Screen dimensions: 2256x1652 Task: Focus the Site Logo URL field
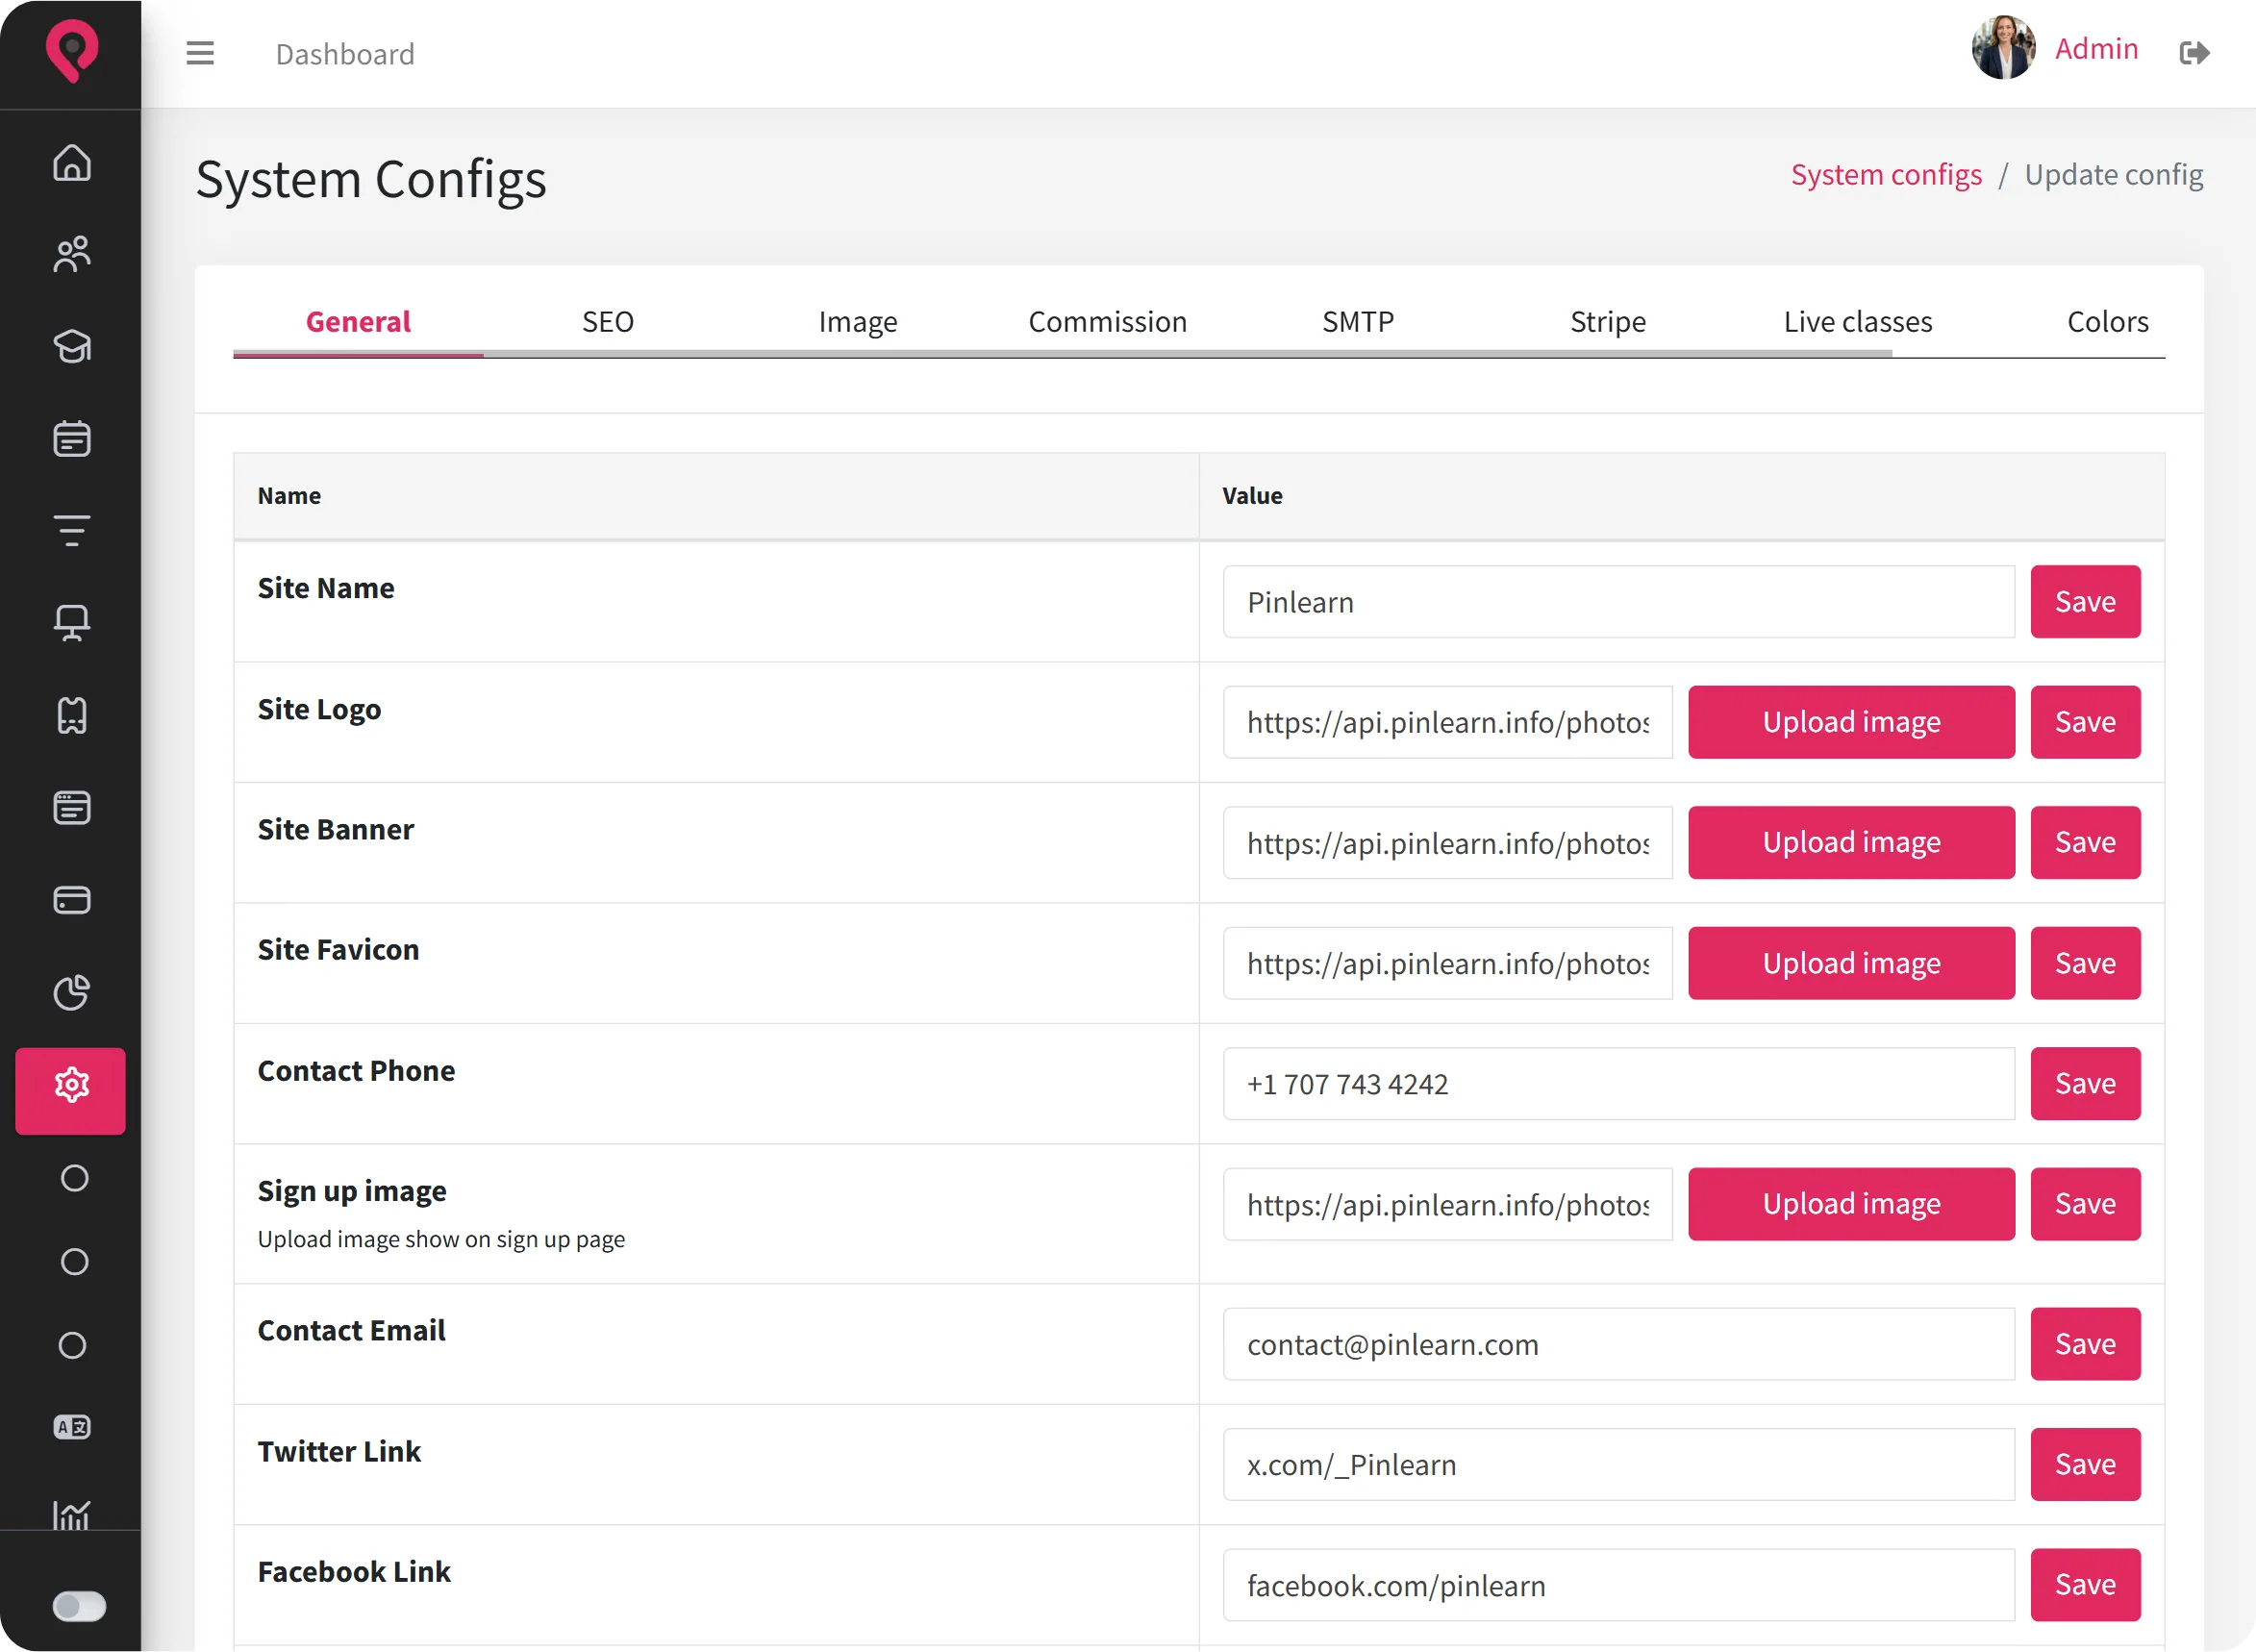[x=1447, y=722]
